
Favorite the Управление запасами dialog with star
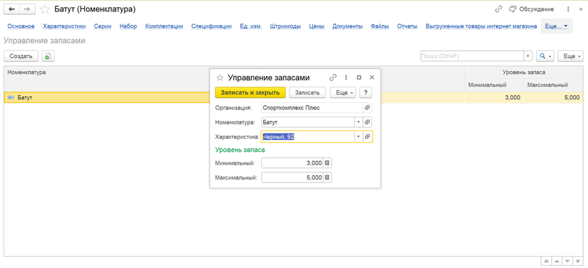pyautogui.click(x=220, y=78)
